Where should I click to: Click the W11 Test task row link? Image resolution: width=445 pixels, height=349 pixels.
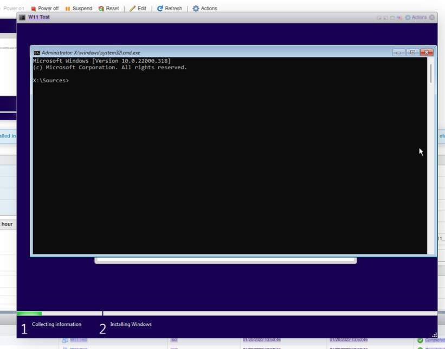(79, 340)
